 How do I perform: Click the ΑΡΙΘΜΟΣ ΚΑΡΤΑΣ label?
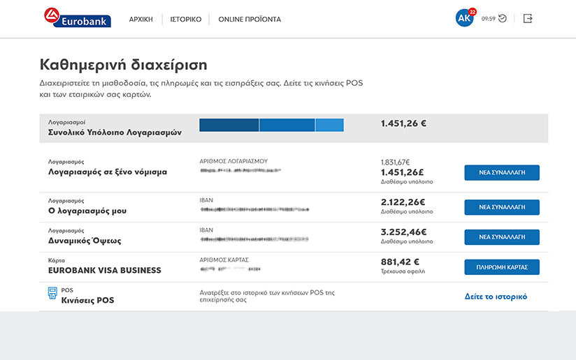coord(224,260)
